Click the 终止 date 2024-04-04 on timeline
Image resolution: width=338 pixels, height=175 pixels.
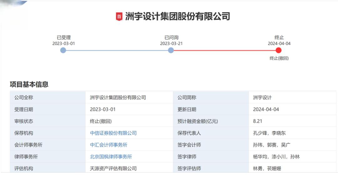(x=279, y=44)
